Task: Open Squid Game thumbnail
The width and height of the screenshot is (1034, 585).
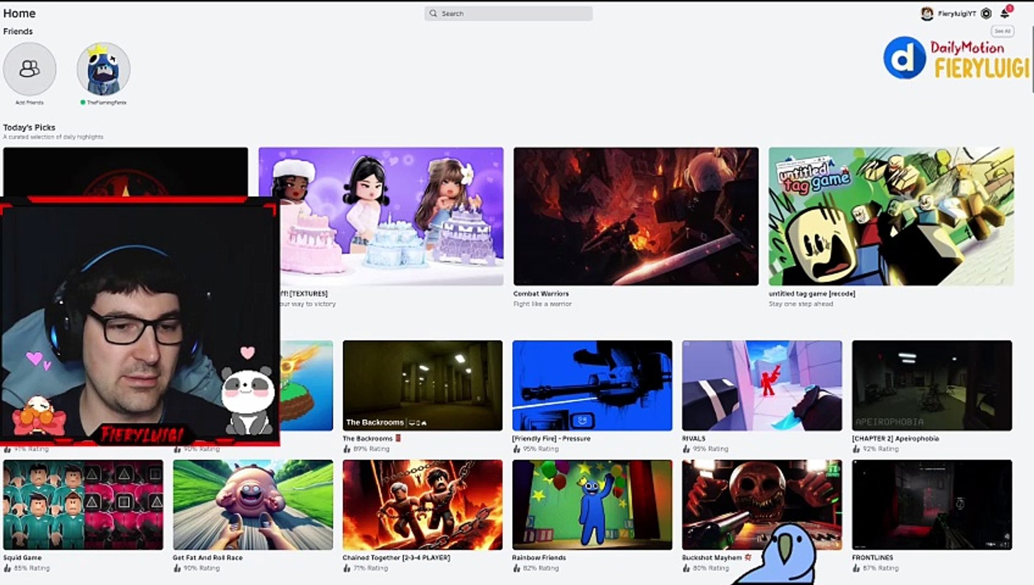Action: click(x=83, y=505)
